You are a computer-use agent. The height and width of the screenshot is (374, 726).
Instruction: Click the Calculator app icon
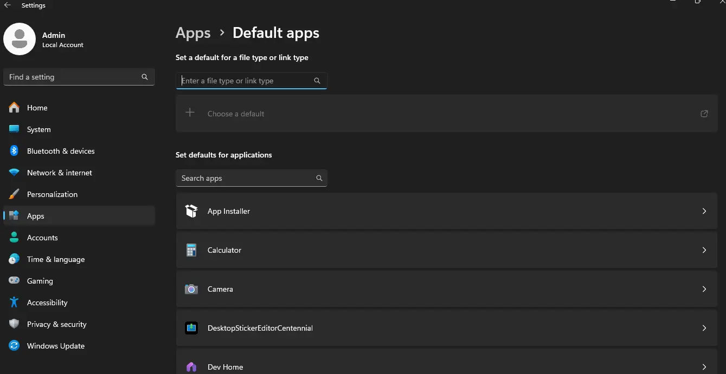click(191, 250)
